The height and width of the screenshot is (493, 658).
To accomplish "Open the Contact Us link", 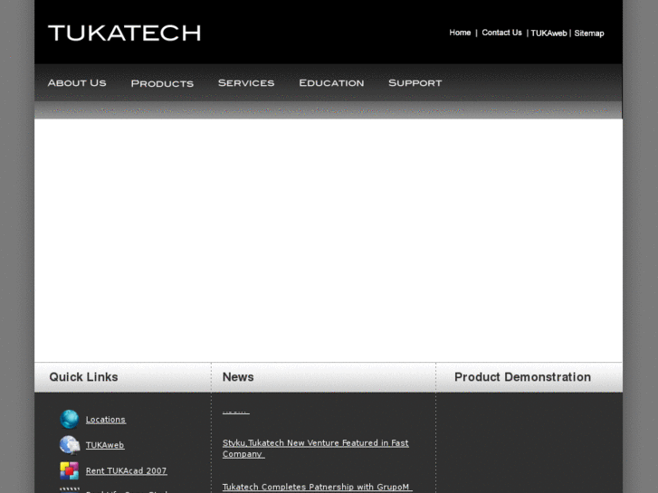I will 501,33.
